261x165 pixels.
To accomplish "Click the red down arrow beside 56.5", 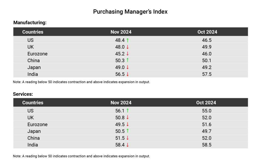I will pos(127,74).
